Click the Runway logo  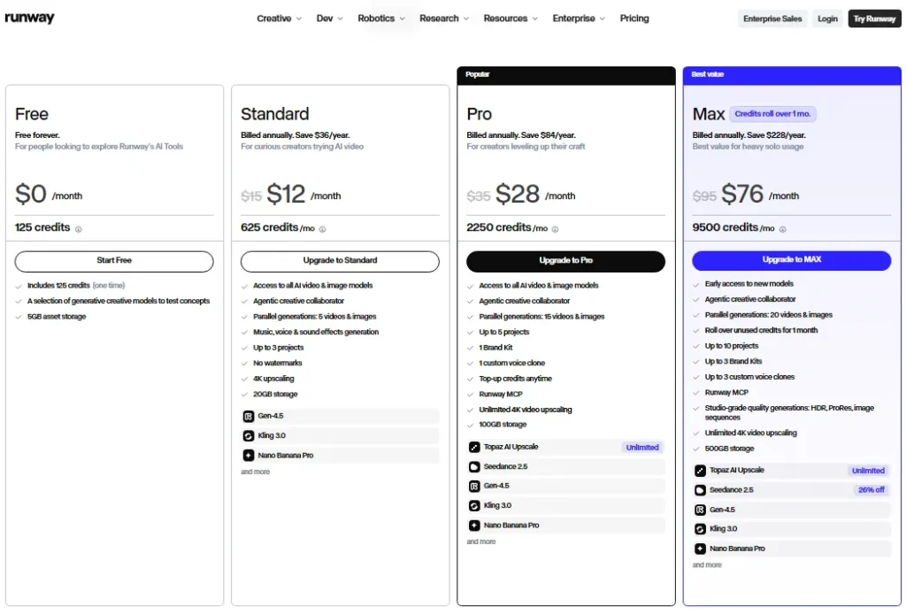29,18
